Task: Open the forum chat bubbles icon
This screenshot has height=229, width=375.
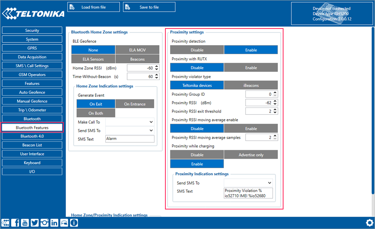Action: pos(64,223)
